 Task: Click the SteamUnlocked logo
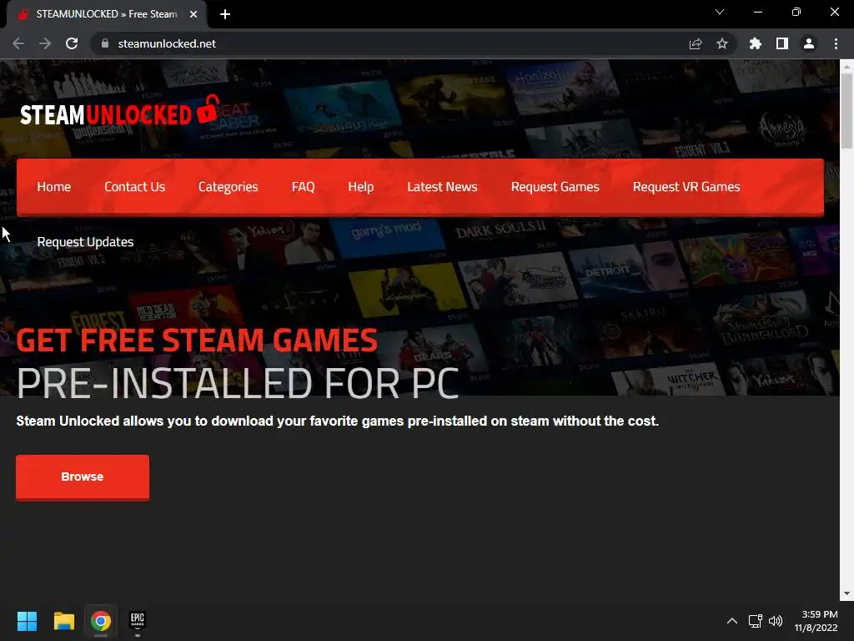[x=120, y=111]
